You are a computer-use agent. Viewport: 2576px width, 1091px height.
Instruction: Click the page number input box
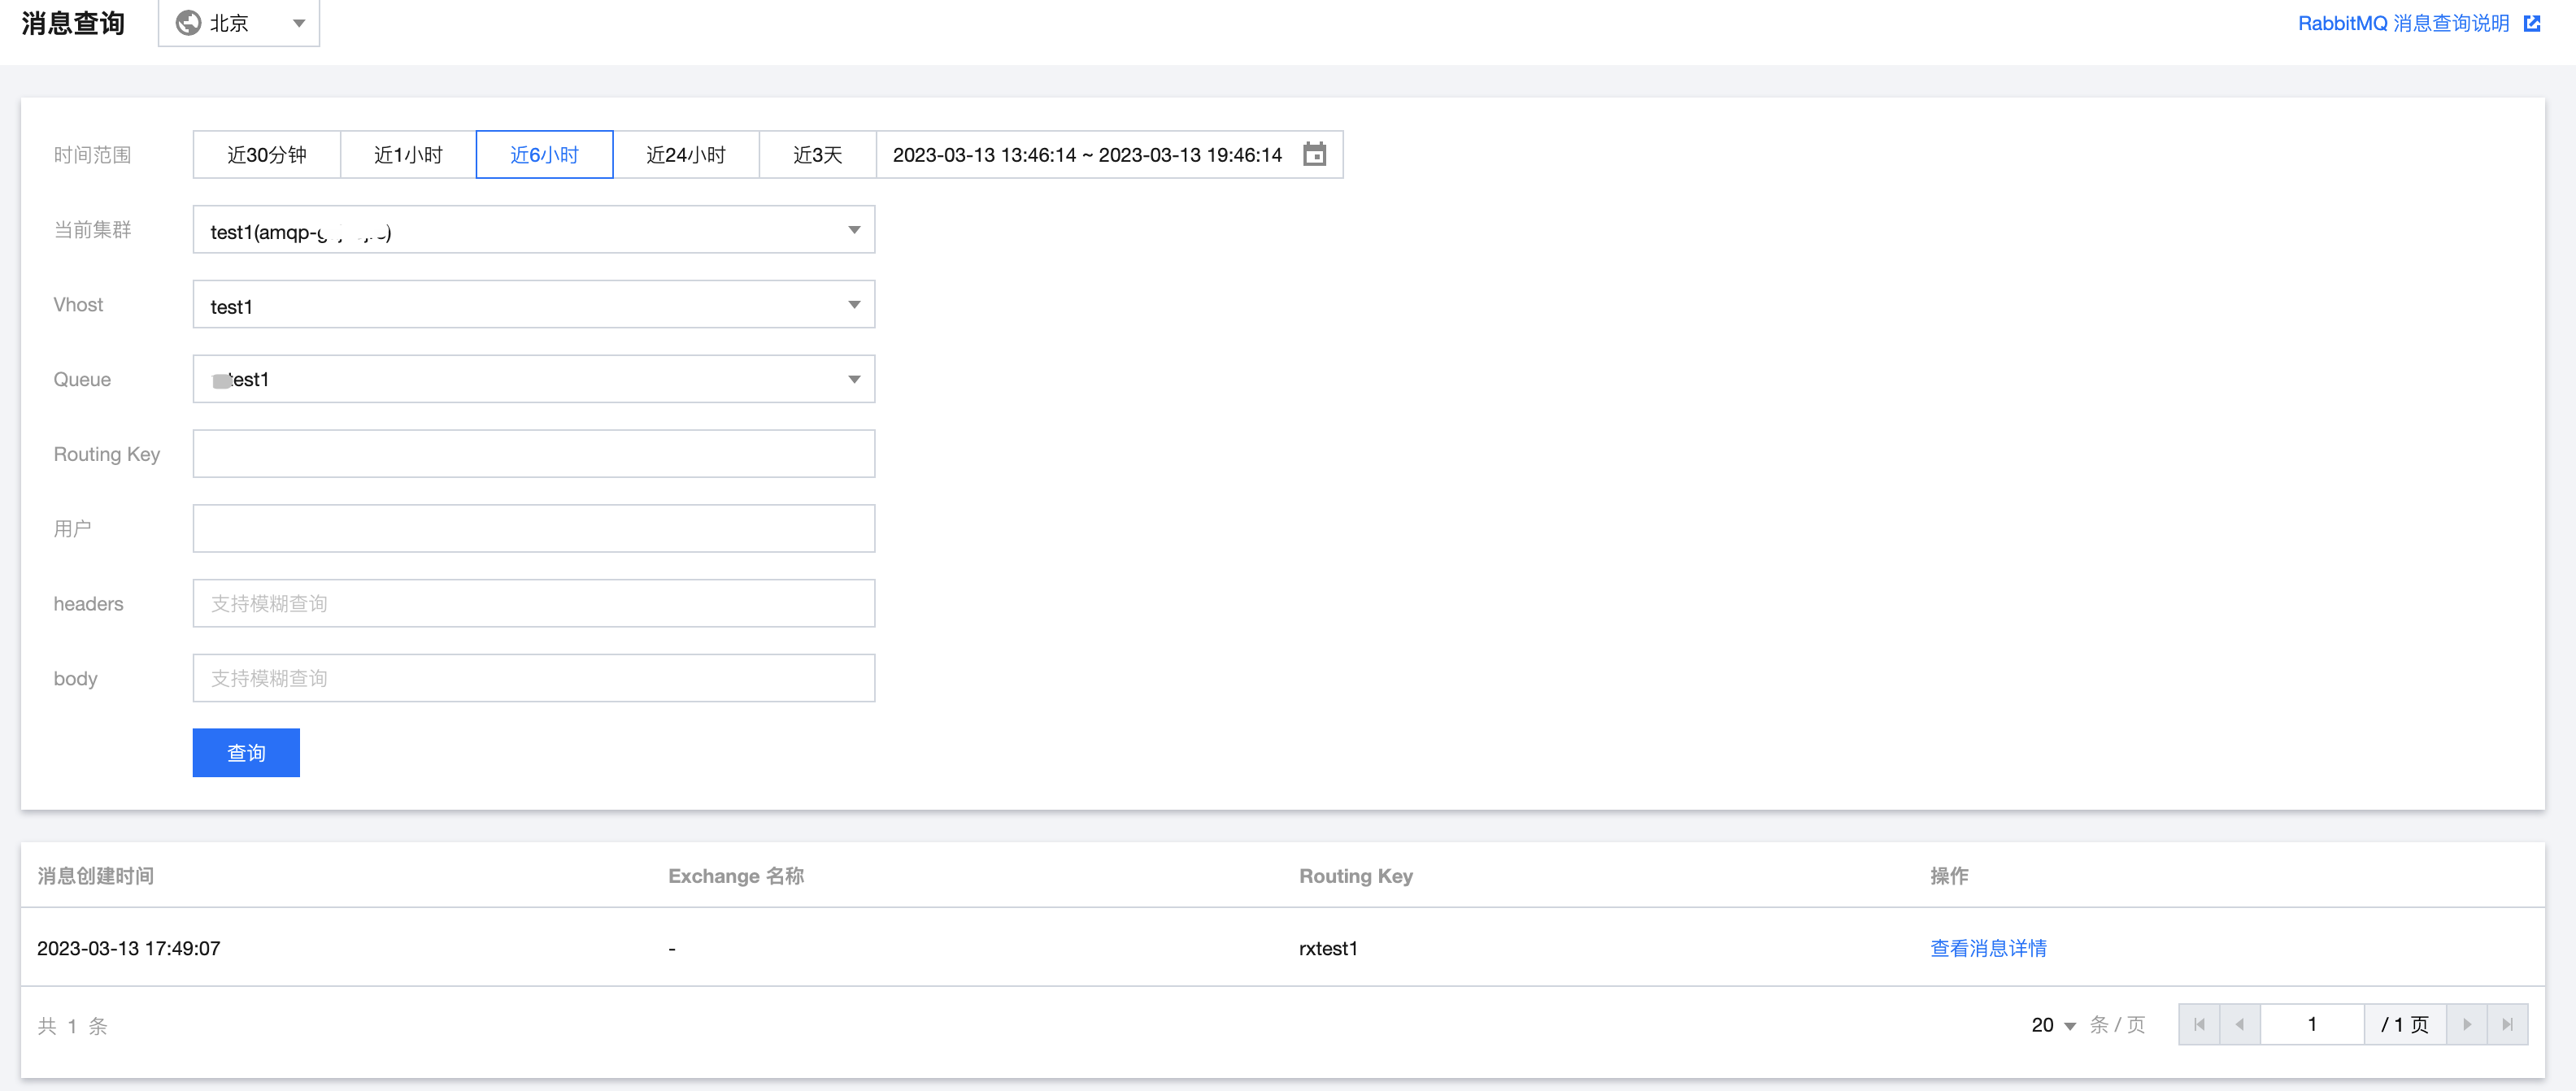[2312, 1024]
